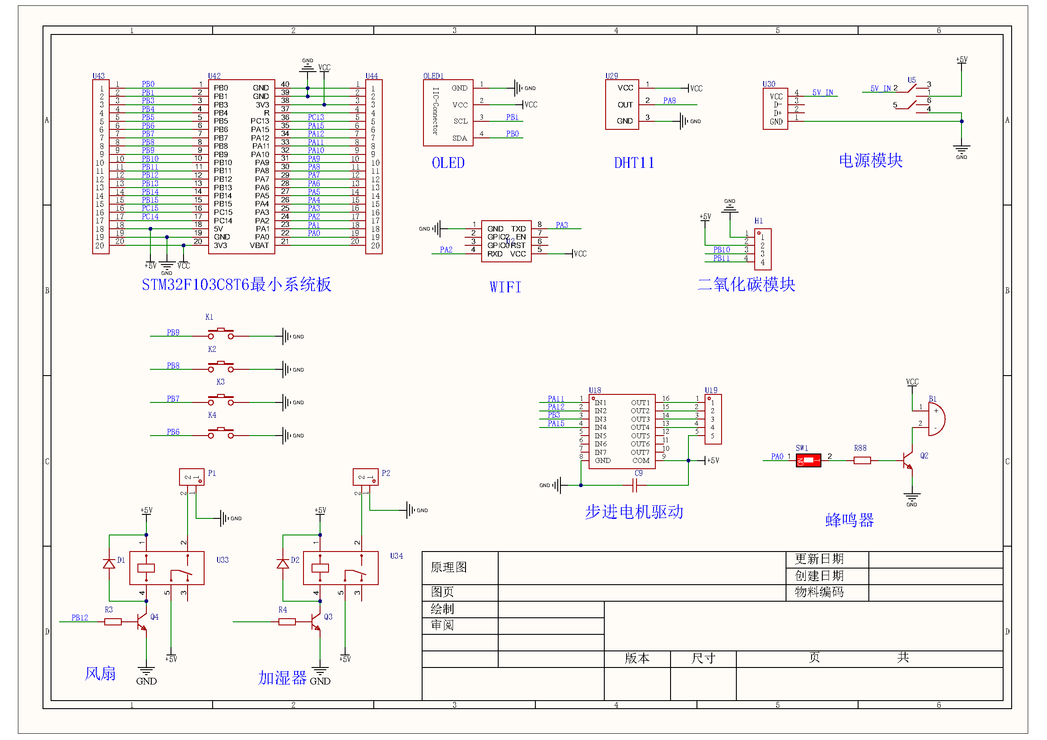Click the PB9 net label beside K1
Screen dimensions: 1047x740
(173, 333)
